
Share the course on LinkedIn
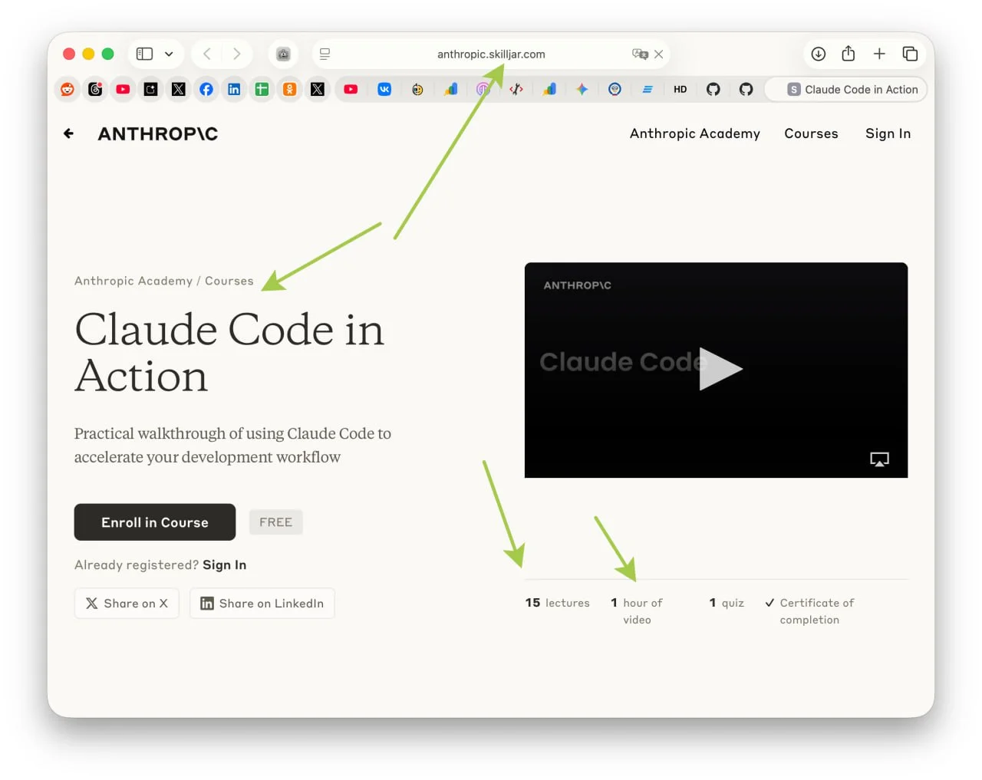click(262, 604)
